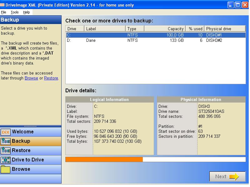250x187 pixels.
Task: Click the Browse folder icon
Action: coord(6,169)
